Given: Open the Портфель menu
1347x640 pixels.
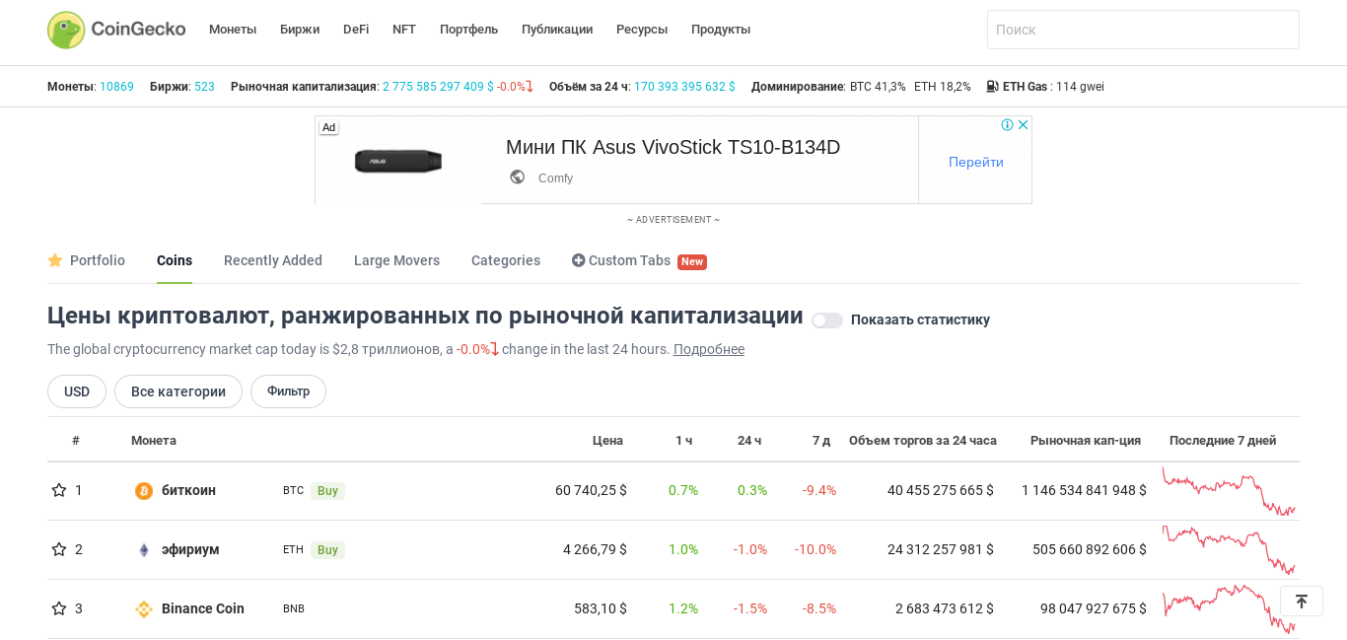Looking at the screenshot, I should pos(468,30).
